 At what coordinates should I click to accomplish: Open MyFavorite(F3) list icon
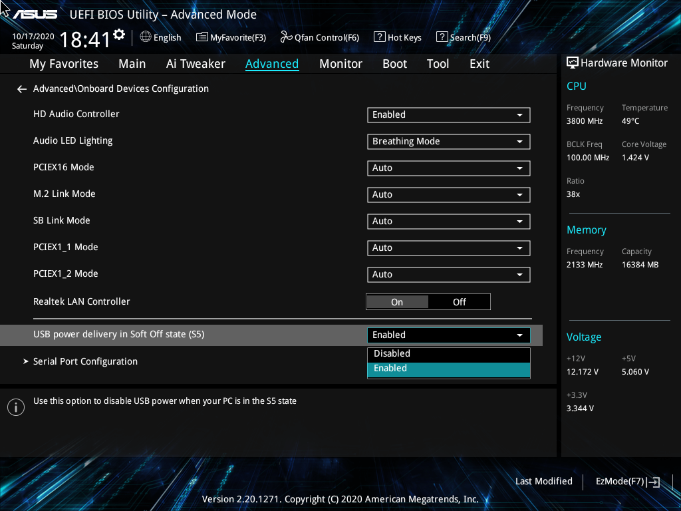pyautogui.click(x=202, y=37)
